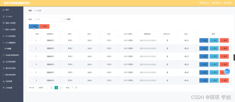Expand the 申请结束隔离管理 menu chevron
Image resolution: width=235 pixels, height=102 pixels.
click(20, 55)
